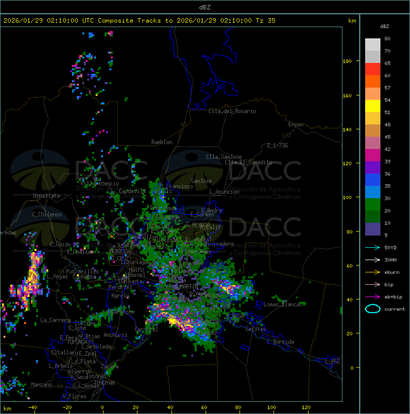
Task: Click the cyan 50YD arrow legend icon
Action: pos(373,247)
